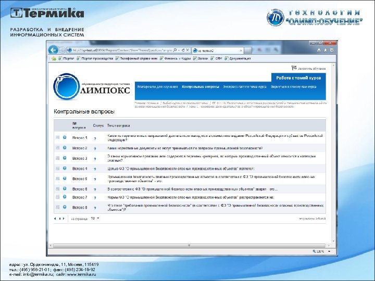Screen dimensions: 375x281
Task: Open the list icon for Вопрос 1
Action: click(x=57, y=137)
